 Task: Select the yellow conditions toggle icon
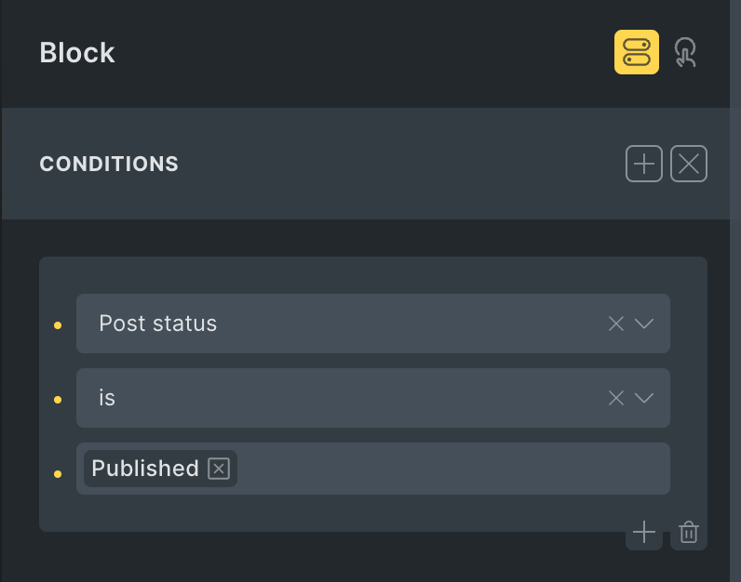[636, 52]
